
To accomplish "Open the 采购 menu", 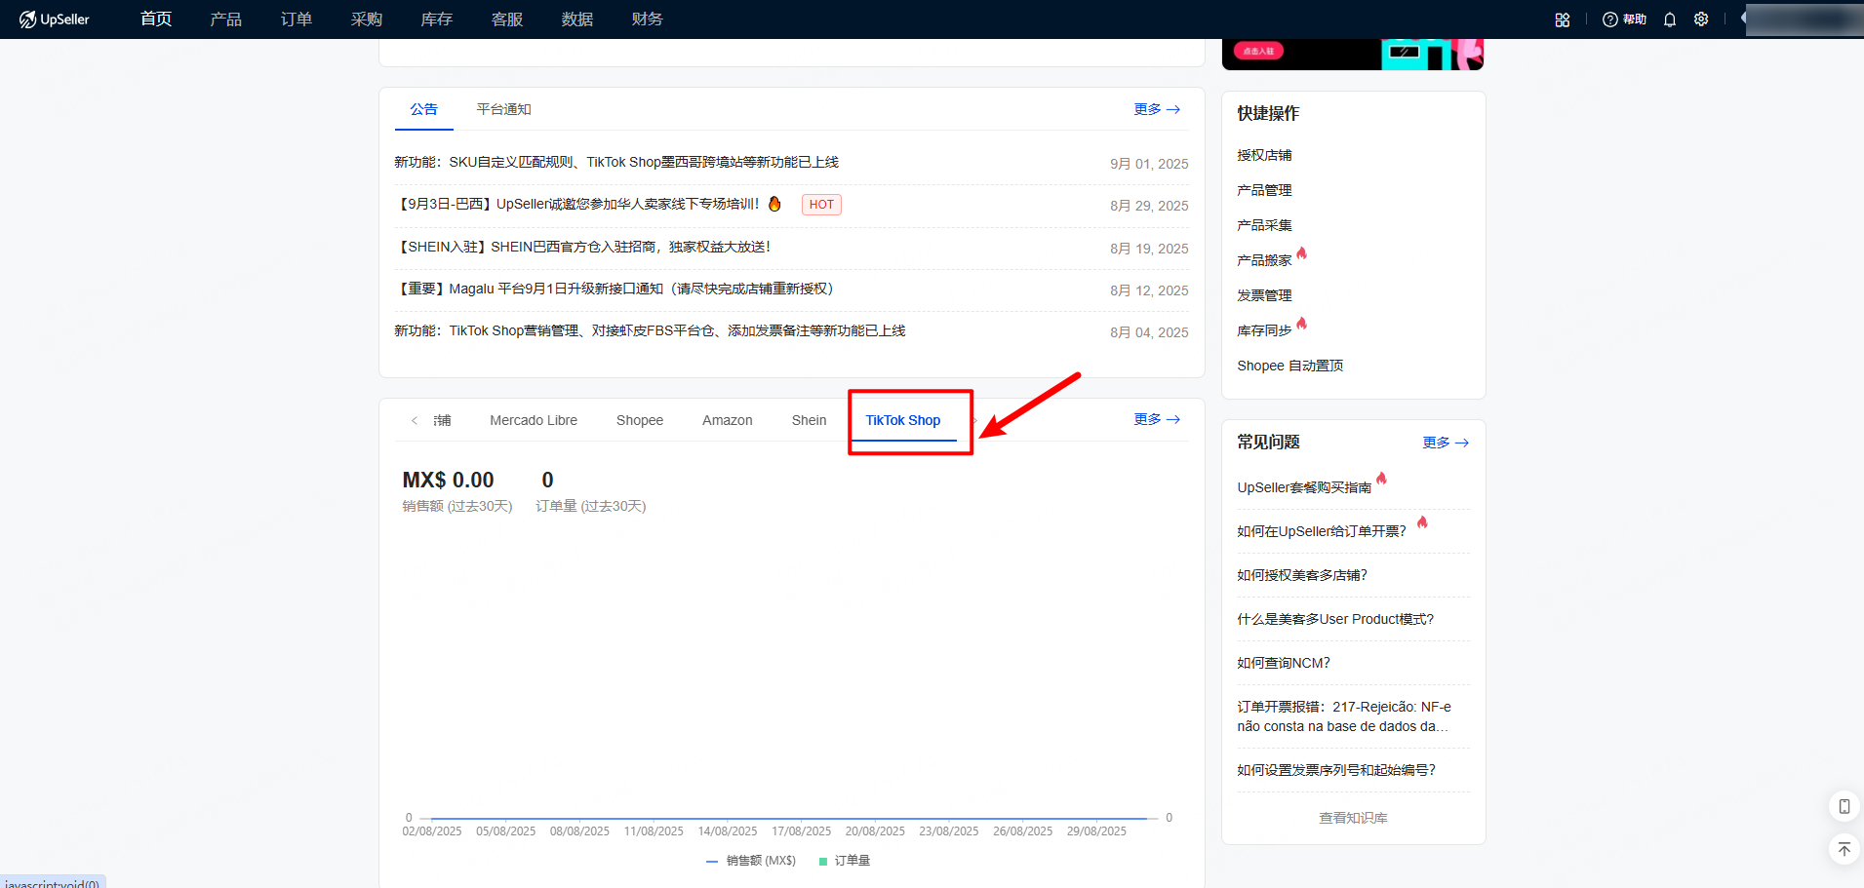I will pos(367,19).
